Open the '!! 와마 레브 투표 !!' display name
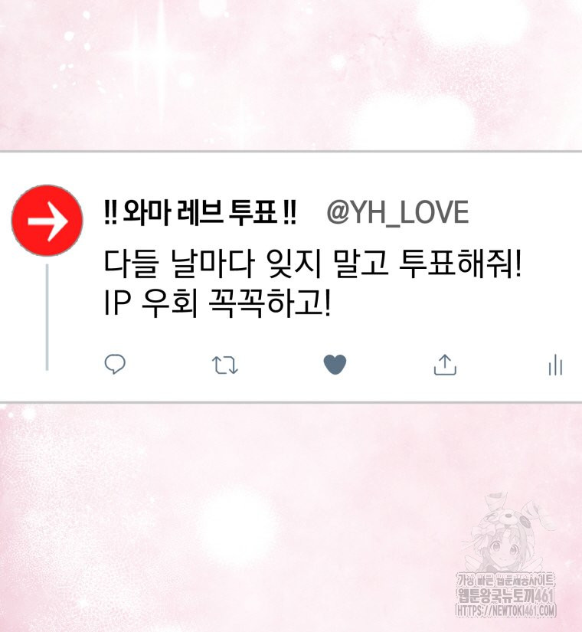 [x=200, y=212]
